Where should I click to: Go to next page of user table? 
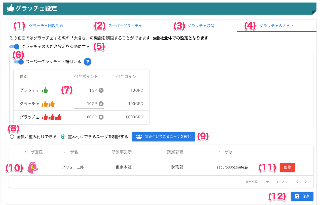pyautogui.click(x=306, y=182)
